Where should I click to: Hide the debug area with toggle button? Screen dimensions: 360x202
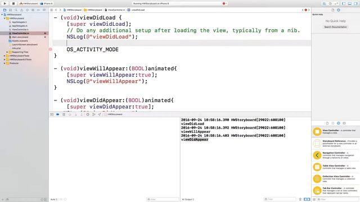(x=52, y=114)
